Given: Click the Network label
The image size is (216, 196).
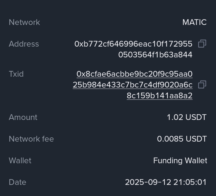Looking at the screenshot, I should click(24, 22).
